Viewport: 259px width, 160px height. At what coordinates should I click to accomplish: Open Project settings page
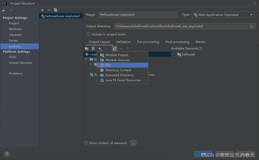(x=14, y=23)
